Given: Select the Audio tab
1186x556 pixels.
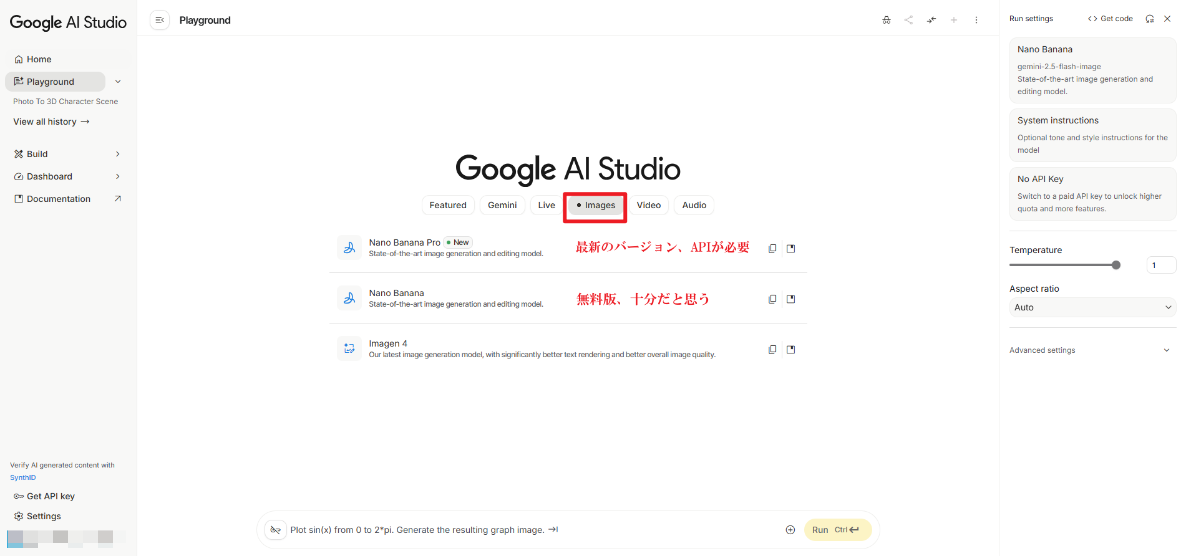Looking at the screenshot, I should coord(694,205).
